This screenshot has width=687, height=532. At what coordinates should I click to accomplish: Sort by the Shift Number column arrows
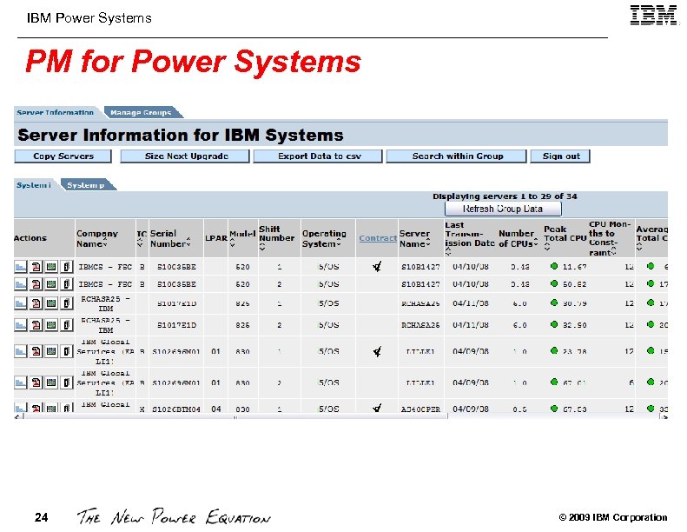262,248
